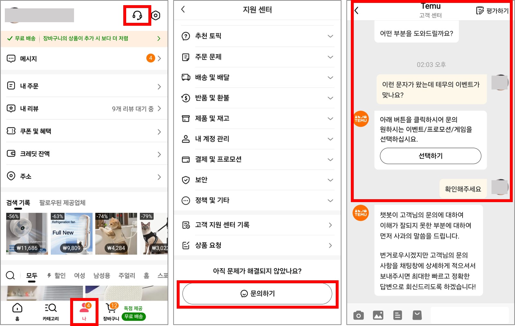This screenshot has height=326, width=515.
Task: Tap the camera icon in chat toolbar
Action: tap(359, 315)
